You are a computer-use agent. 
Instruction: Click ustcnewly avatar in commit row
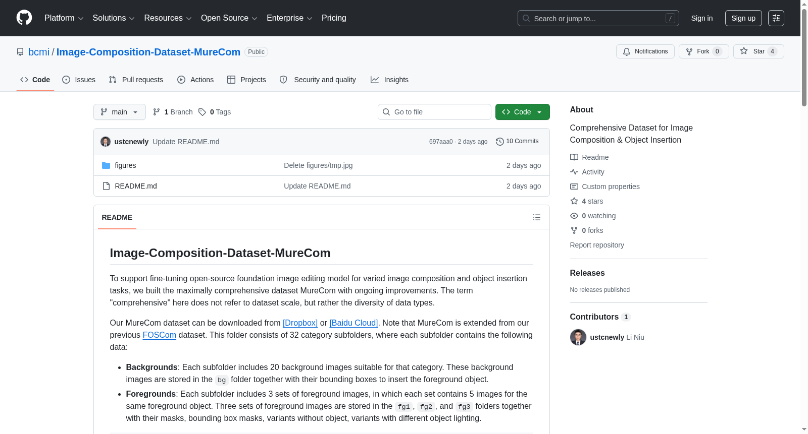[106, 142]
